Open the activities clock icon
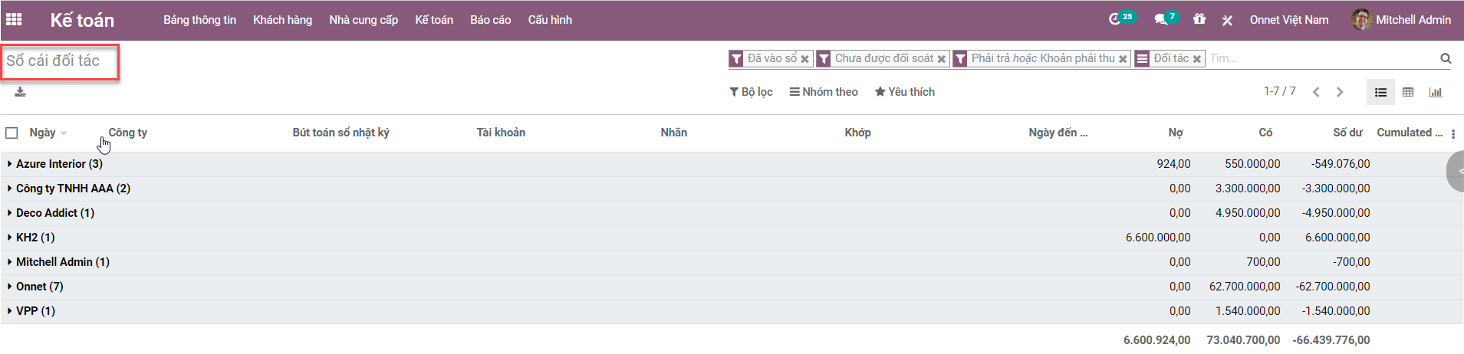 [x=1114, y=20]
